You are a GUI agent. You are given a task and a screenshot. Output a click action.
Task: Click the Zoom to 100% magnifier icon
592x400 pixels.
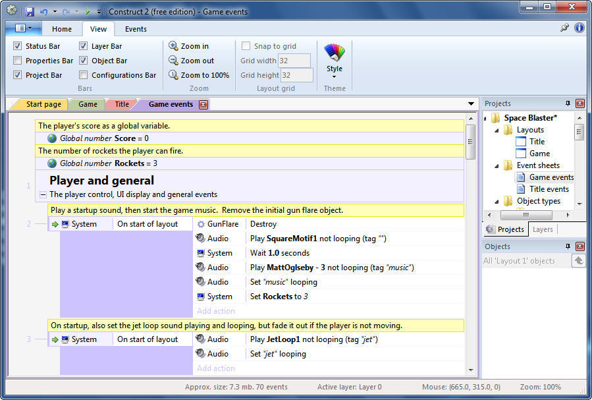173,74
